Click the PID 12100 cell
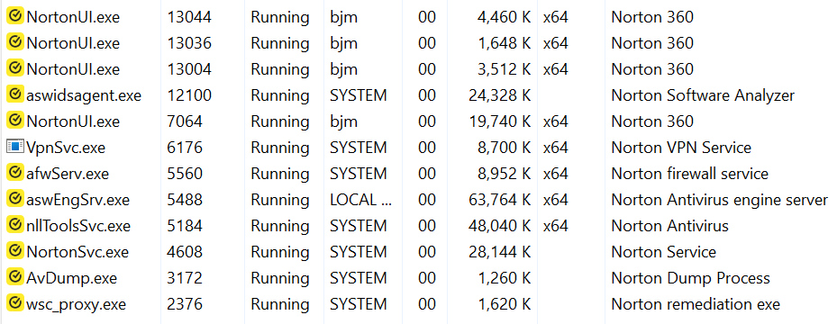This screenshot has height=324, width=837. point(189,95)
